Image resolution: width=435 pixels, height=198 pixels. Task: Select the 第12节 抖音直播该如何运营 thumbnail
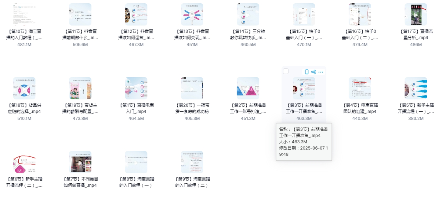[x=136, y=14]
